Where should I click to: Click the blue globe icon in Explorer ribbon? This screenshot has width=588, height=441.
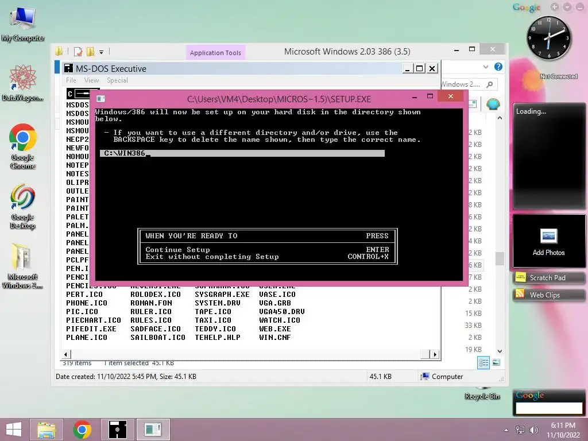point(493,104)
